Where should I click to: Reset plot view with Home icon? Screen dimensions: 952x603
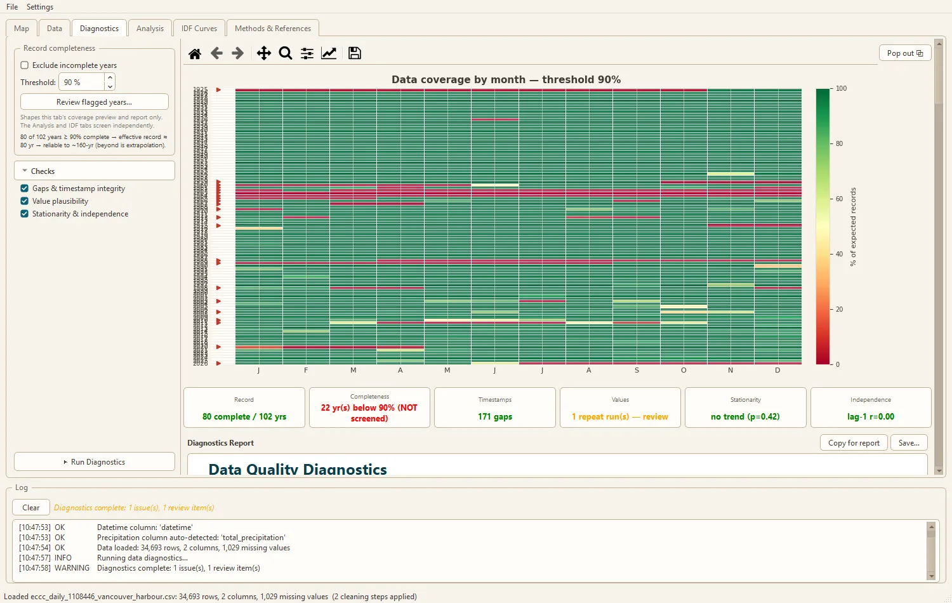(195, 53)
